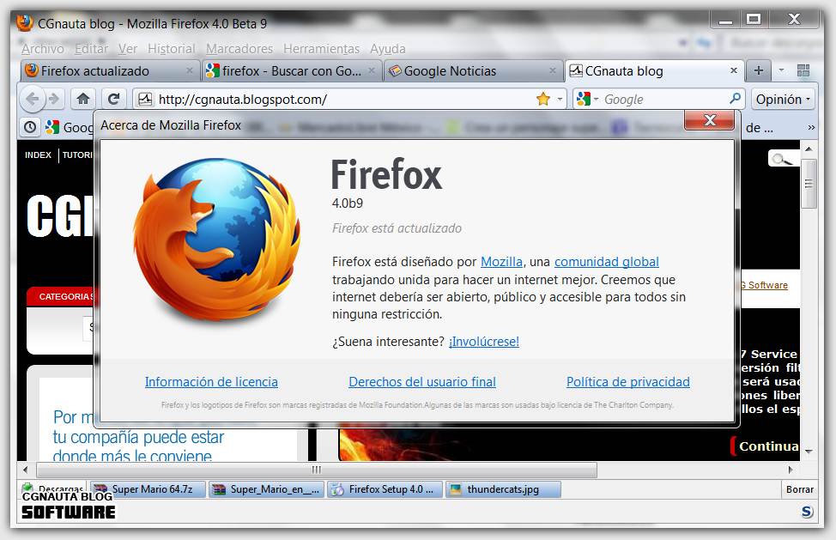Bookmark the page with the star icon
Screen dimensions: 836x540
point(542,99)
